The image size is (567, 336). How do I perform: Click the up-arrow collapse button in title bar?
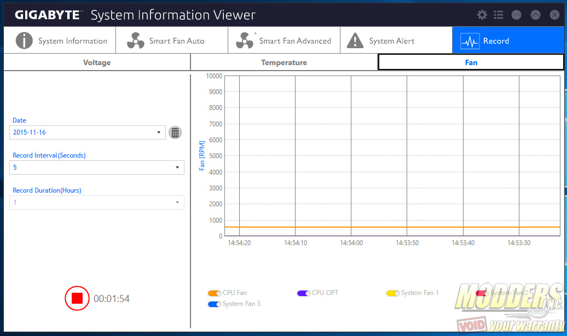tap(536, 15)
